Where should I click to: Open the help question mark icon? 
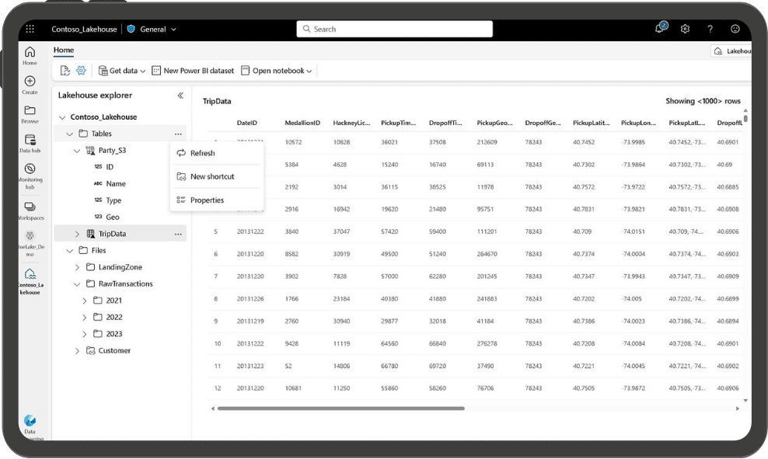point(710,29)
